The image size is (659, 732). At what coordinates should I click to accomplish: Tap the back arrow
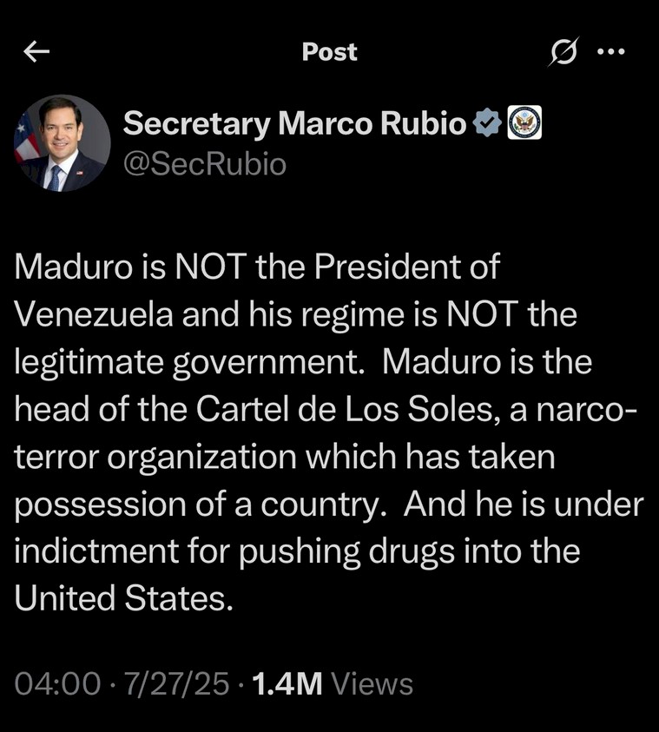tap(36, 52)
